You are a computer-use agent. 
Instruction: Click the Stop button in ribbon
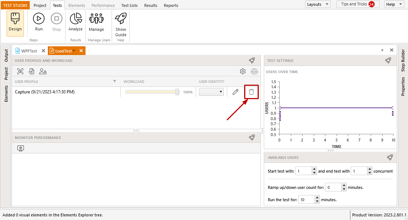57,22
